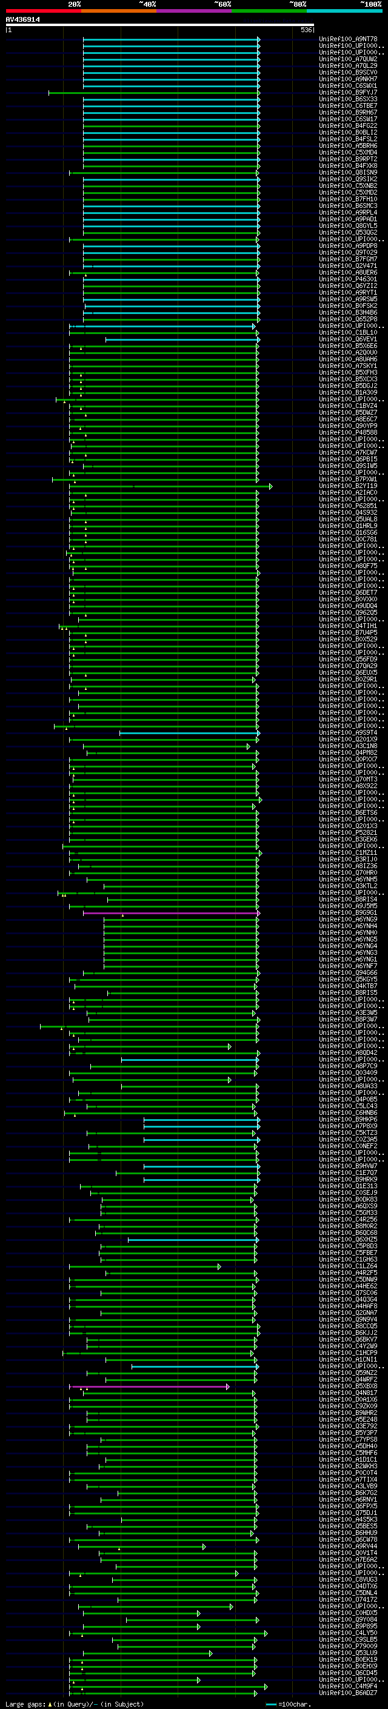The image size is (388, 1709).
Task: Open hit UniRef100_Q03409
Action: 348,1073
